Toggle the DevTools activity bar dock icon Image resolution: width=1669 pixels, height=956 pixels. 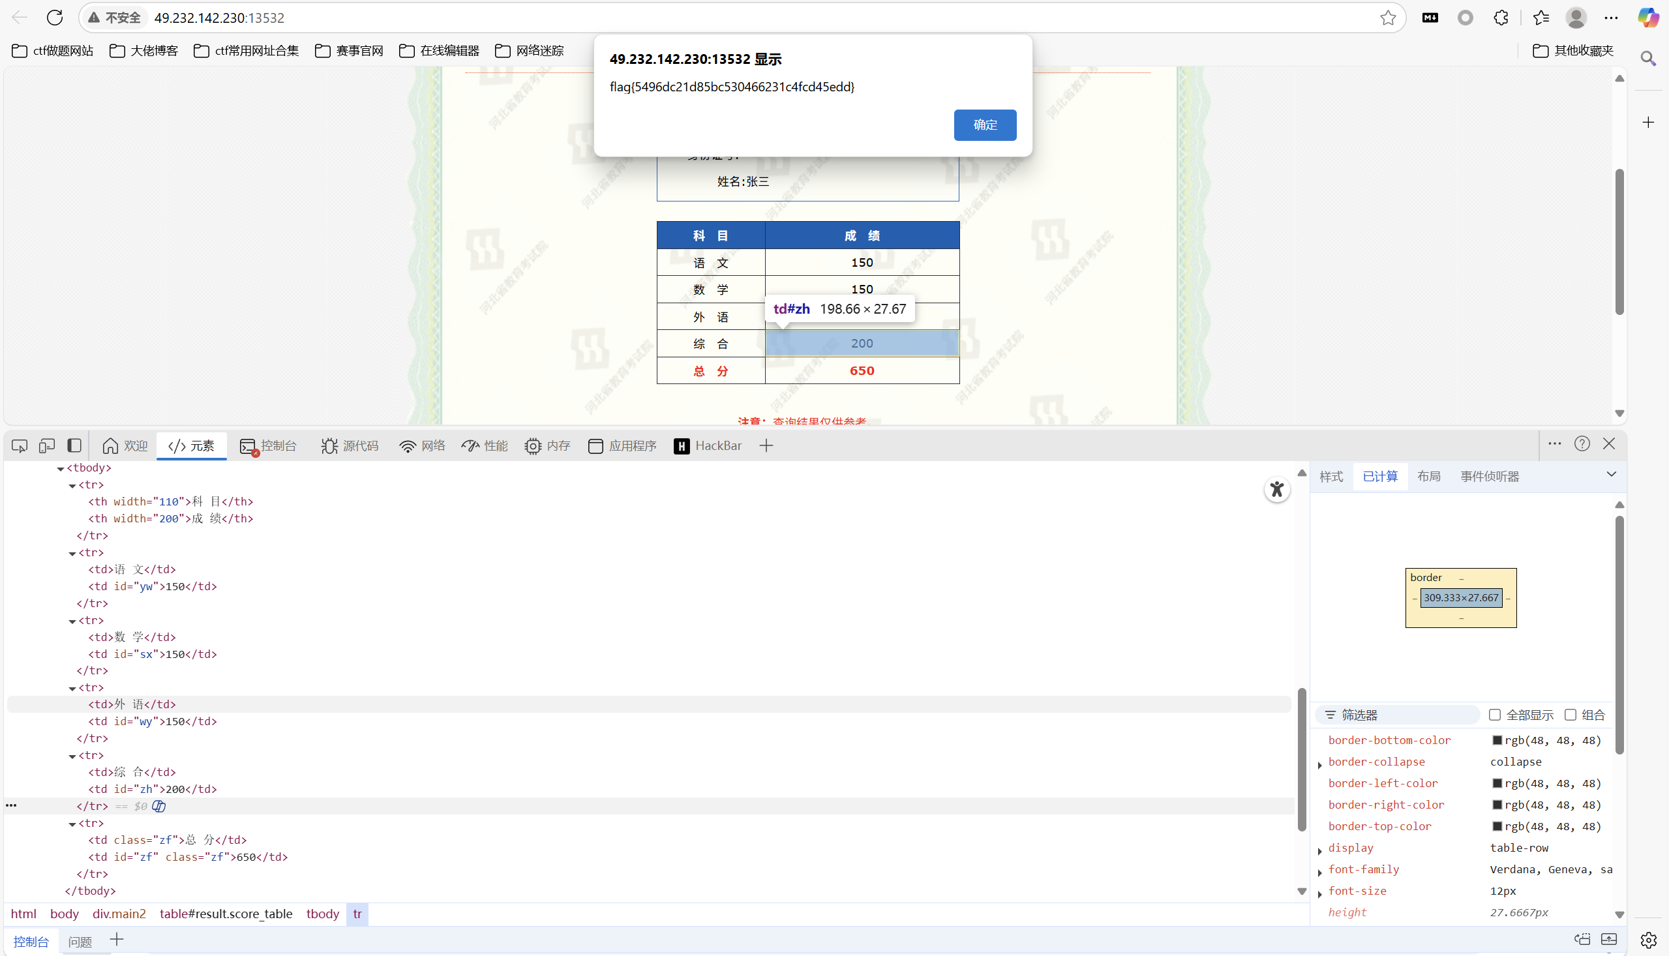point(74,446)
